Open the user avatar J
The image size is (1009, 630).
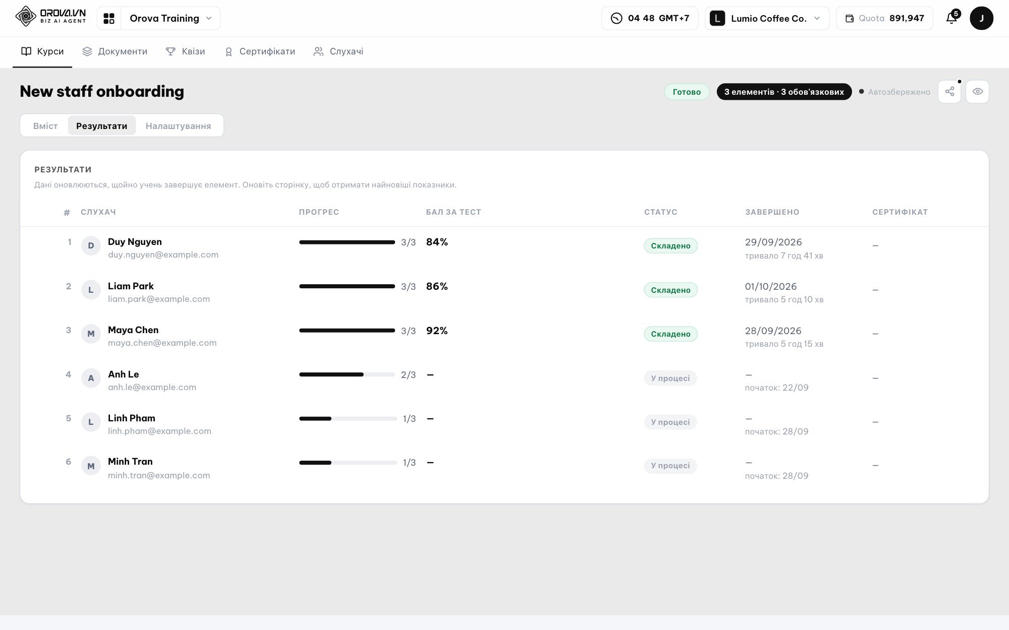981,18
